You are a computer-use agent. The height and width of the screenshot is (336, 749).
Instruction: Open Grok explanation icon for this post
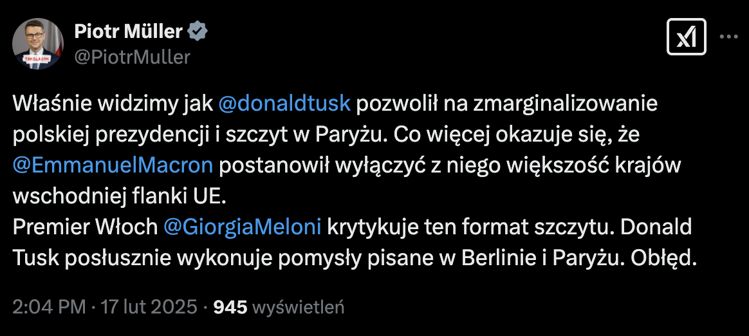687,37
